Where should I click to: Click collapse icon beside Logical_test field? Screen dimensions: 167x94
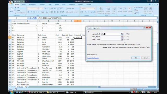pos(122,34)
